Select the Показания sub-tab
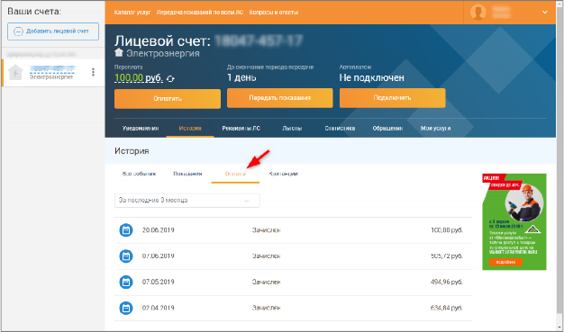The image size is (564, 332). click(x=187, y=174)
